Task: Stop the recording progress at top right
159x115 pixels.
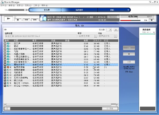Action: pos(152,20)
